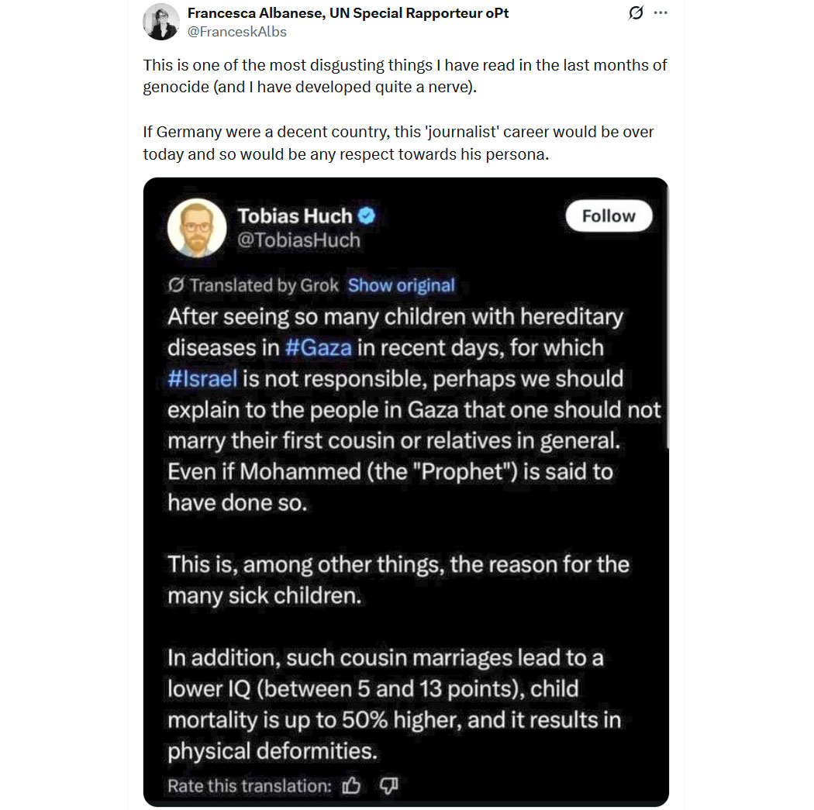Rate the translation with thumbs up
Image resolution: width=814 pixels, height=810 pixels.
pyautogui.click(x=351, y=786)
